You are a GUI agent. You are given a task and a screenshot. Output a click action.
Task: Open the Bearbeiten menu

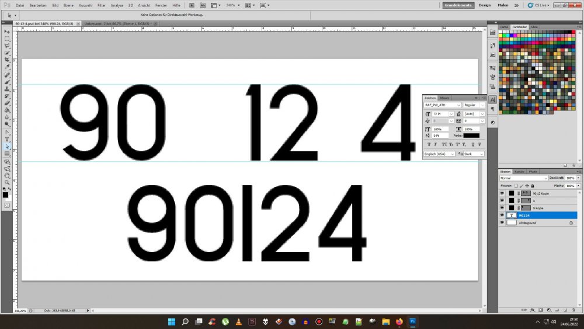pos(38,5)
